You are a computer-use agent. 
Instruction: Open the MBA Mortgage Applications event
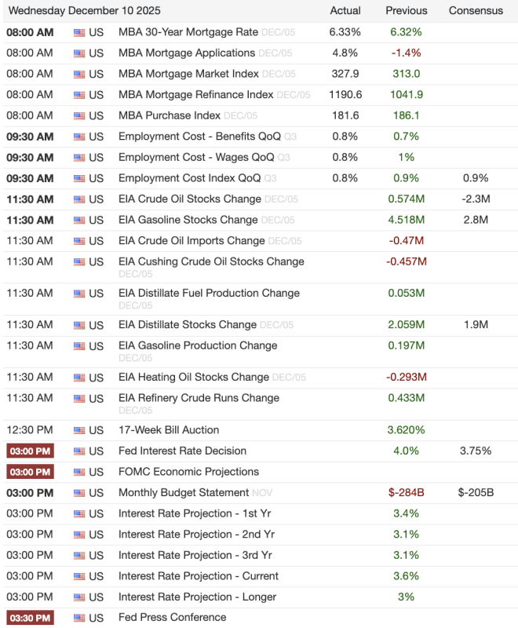click(x=186, y=53)
